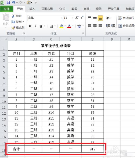The width and height of the screenshot is (135, 158).
Task: Open the undo history dropdown arrow
Action: 17,3
